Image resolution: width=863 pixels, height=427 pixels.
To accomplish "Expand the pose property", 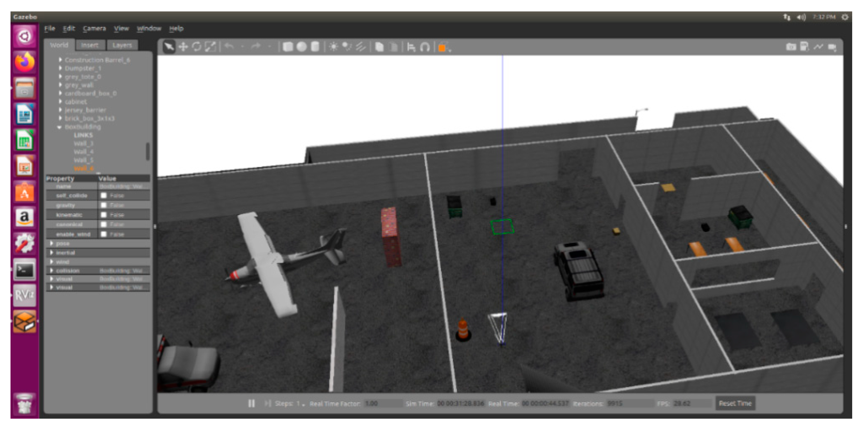I will pos(52,243).
